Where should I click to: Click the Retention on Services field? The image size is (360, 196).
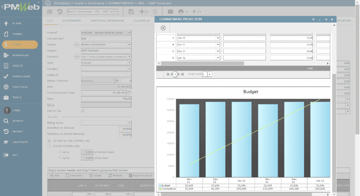click(125, 129)
